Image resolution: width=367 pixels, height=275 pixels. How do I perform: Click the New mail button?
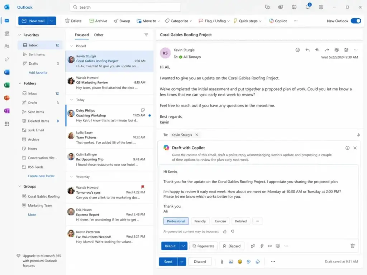(33, 21)
